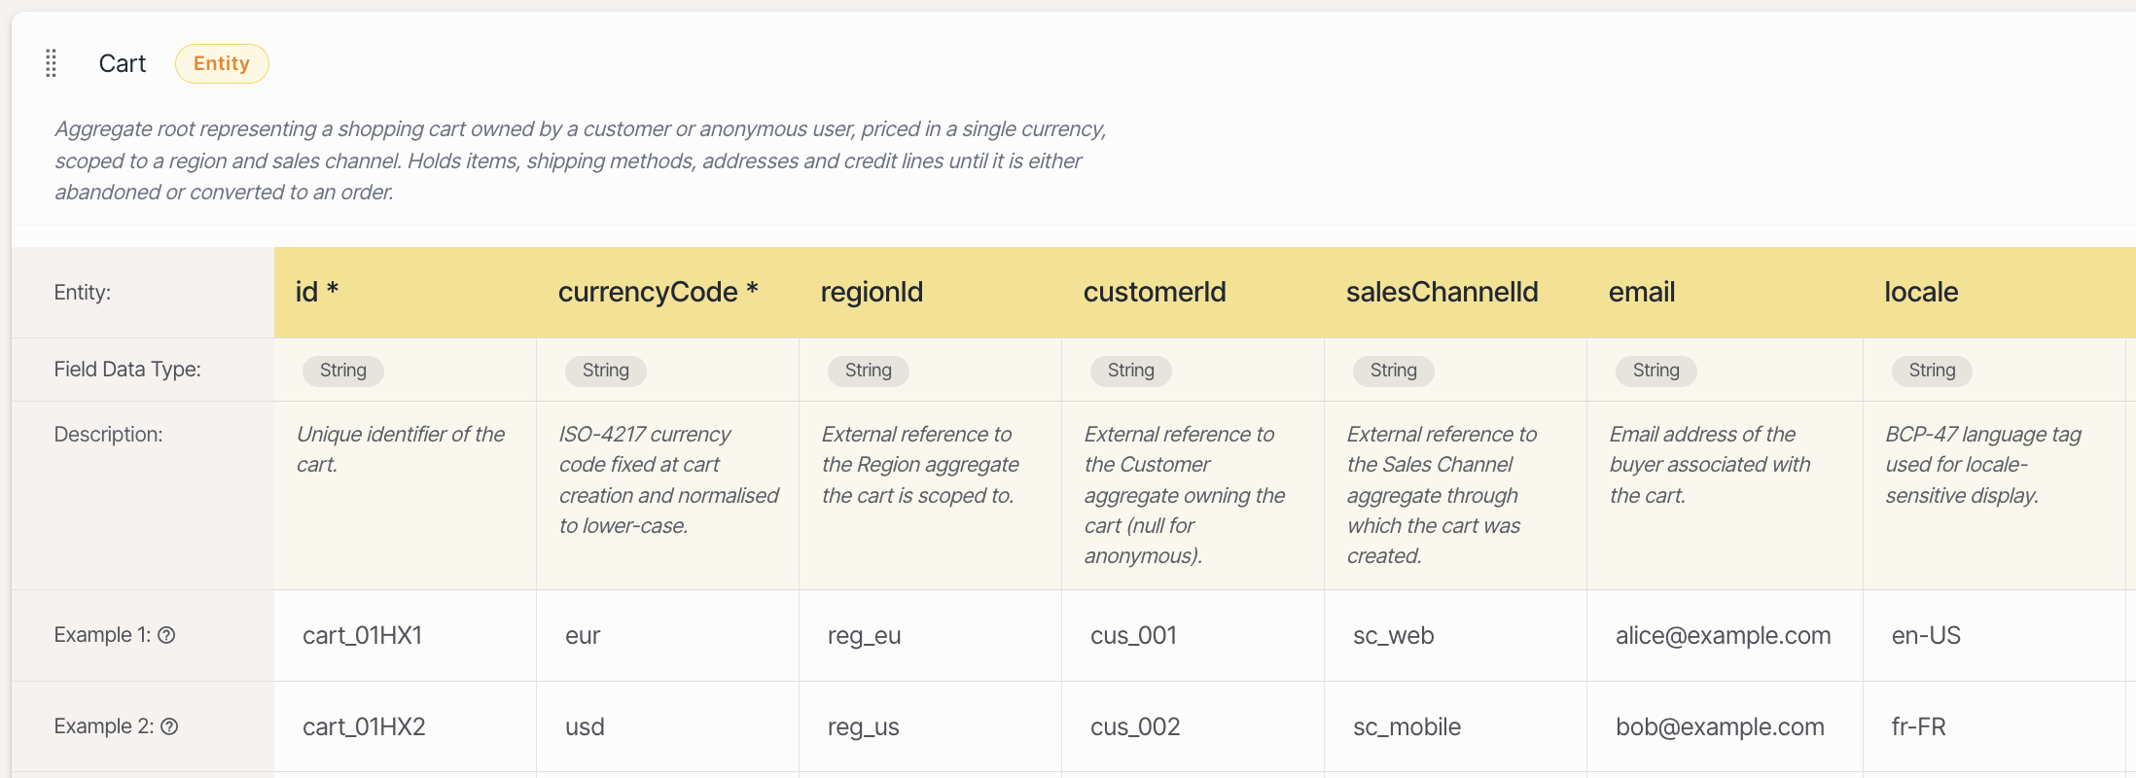
Task: Click the customerId column header
Action: tap(1155, 292)
